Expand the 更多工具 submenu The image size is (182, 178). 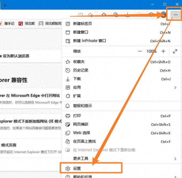click(121, 158)
